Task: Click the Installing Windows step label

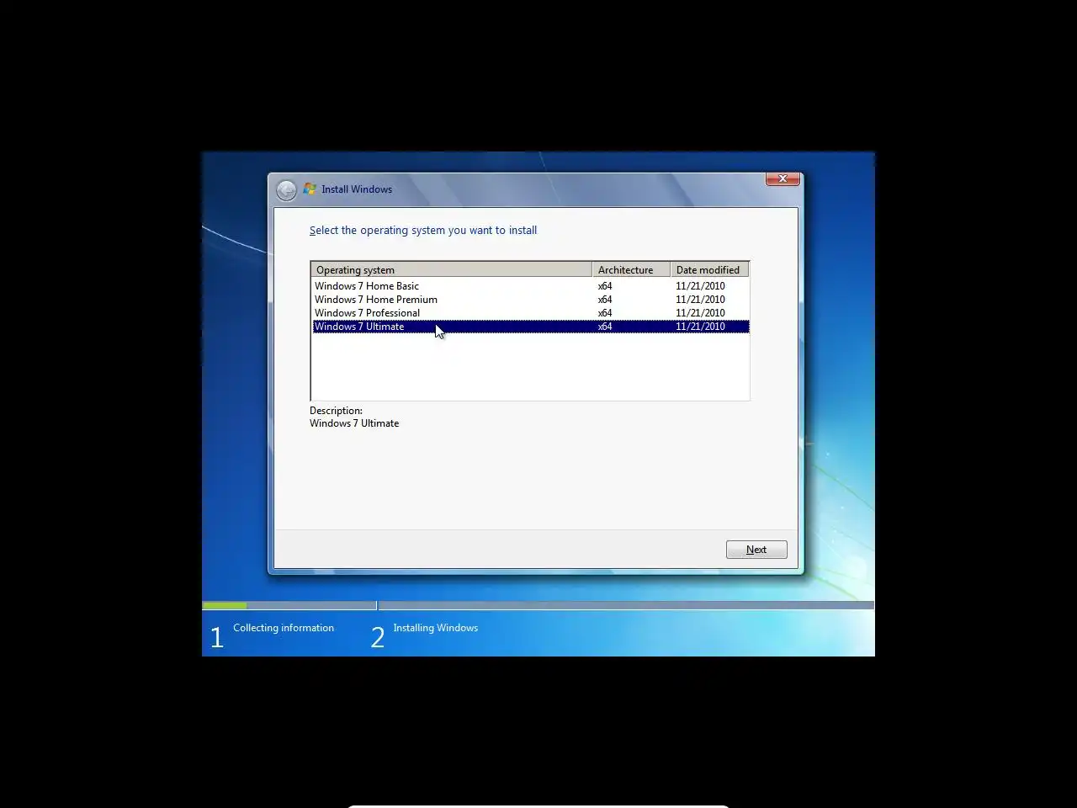Action: [x=435, y=628]
